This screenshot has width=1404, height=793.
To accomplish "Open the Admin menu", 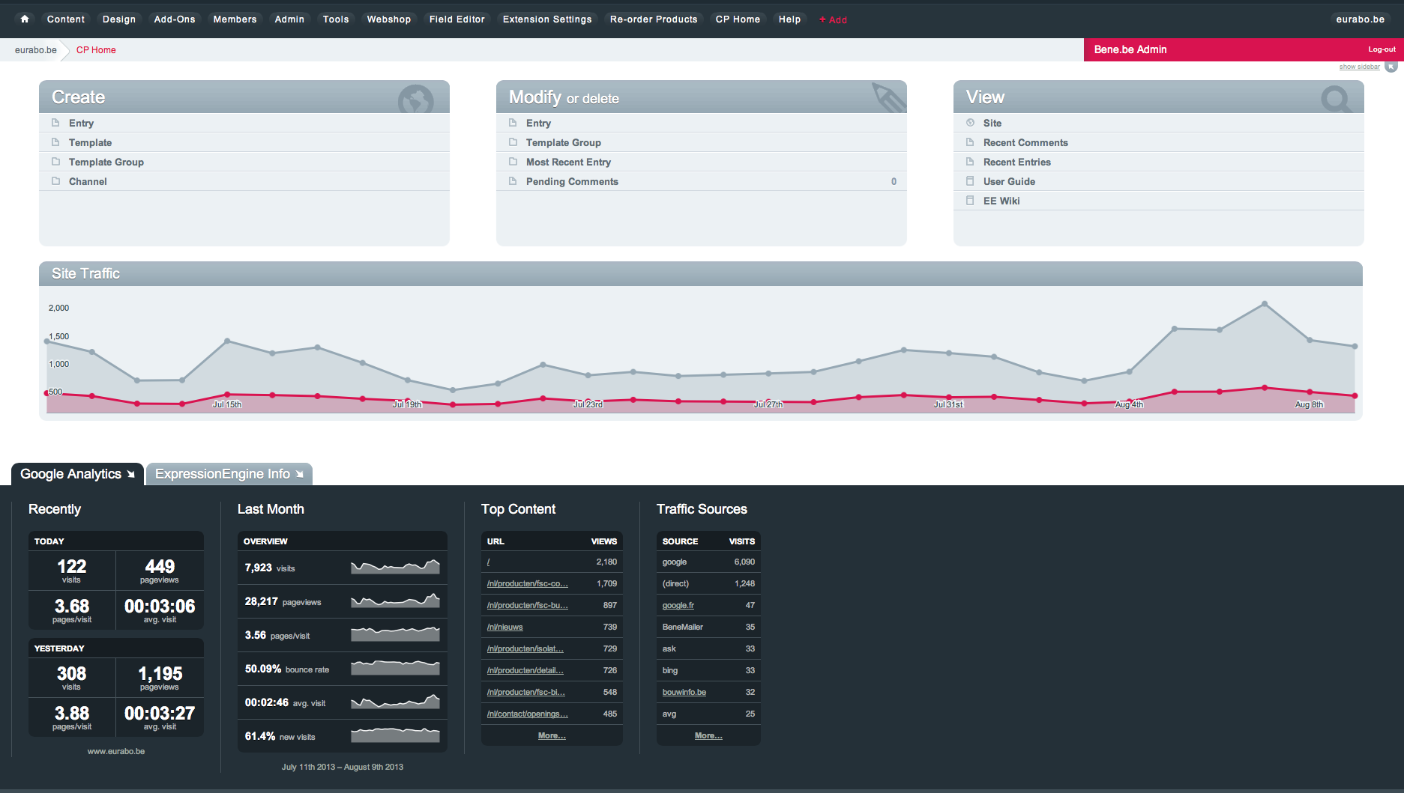I will click(x=289, y=19).
